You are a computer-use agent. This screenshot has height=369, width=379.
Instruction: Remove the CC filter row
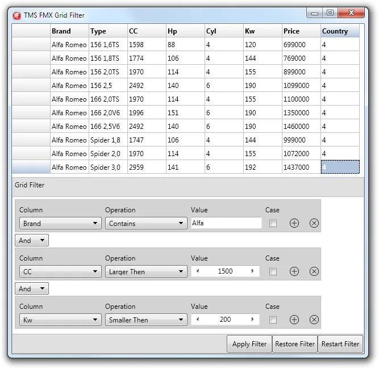(314, 271)
